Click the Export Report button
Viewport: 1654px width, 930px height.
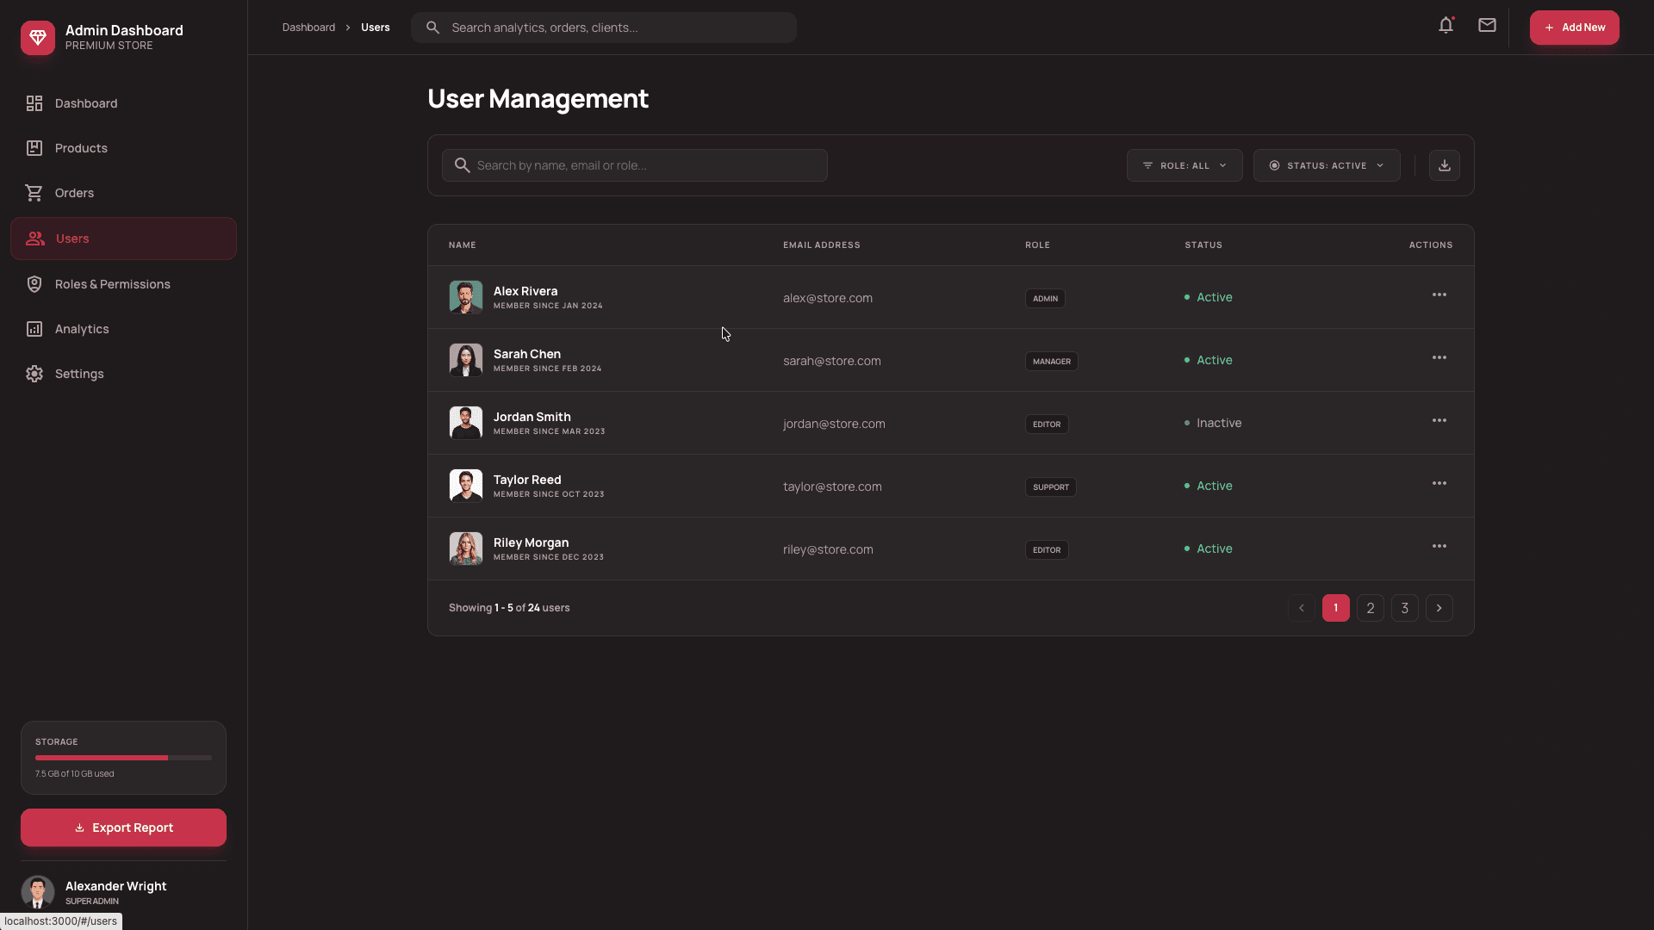[122, 828]
